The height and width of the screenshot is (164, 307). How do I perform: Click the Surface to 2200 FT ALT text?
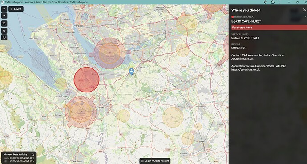point(245,38)
